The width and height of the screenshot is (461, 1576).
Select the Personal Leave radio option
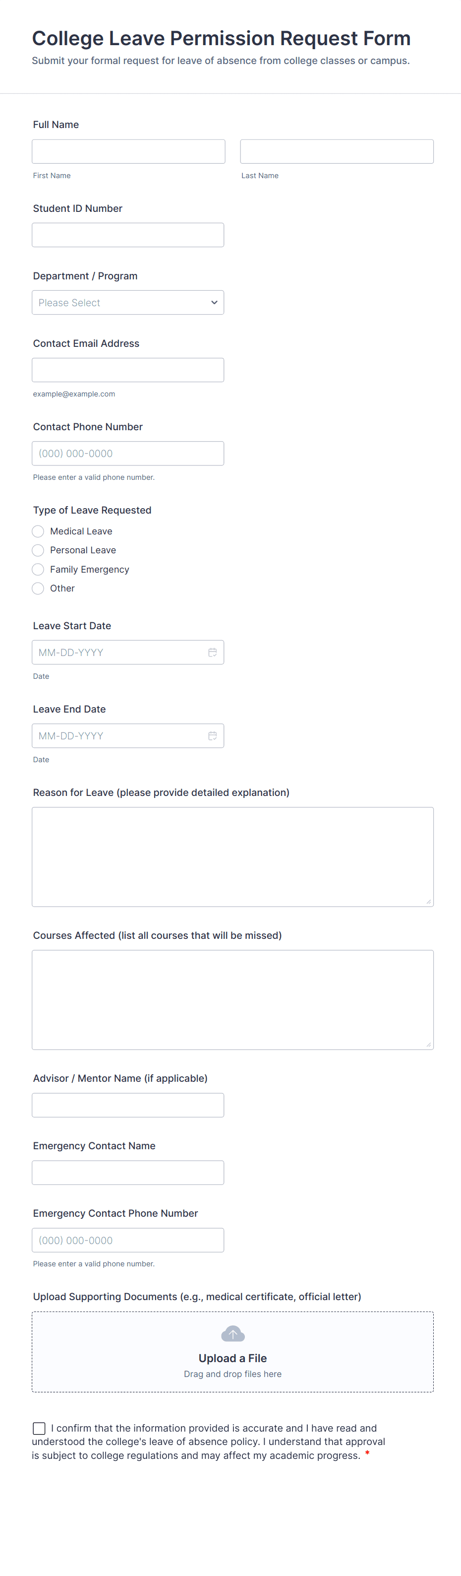tap(38, 550)
